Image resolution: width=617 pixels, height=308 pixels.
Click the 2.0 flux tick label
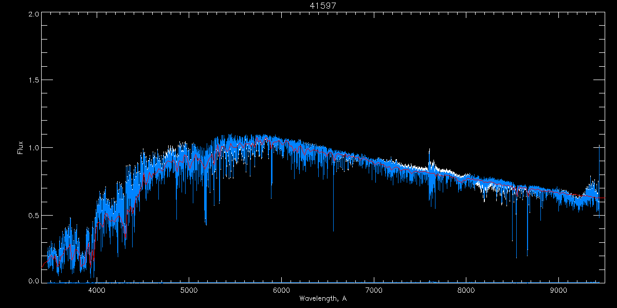click(34, 14)
